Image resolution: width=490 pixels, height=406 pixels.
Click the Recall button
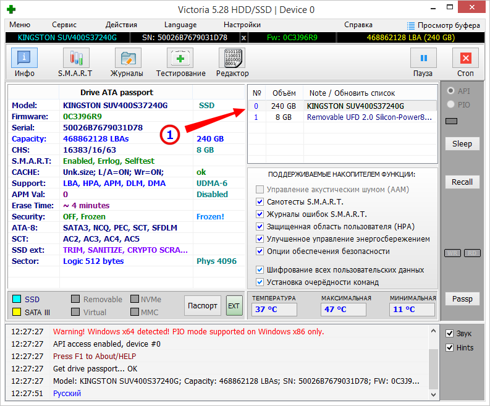tap(462, 182)
